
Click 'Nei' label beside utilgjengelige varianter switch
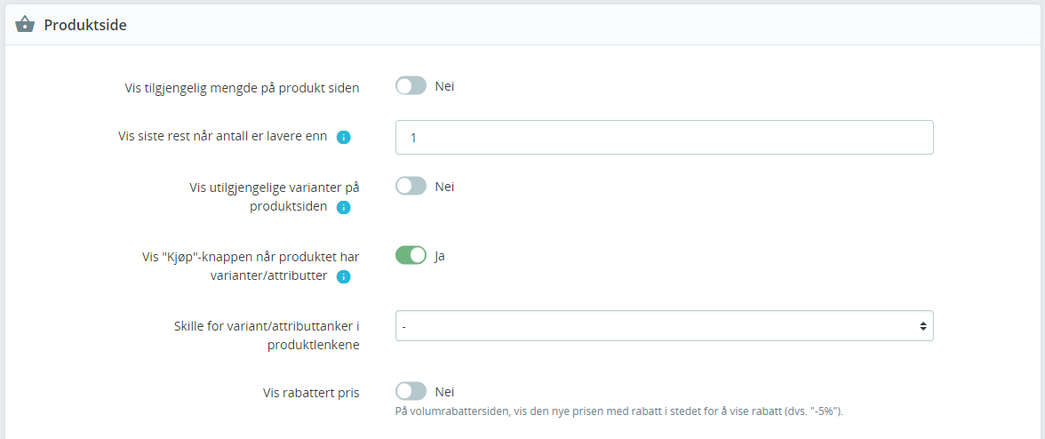click(444, 187)
